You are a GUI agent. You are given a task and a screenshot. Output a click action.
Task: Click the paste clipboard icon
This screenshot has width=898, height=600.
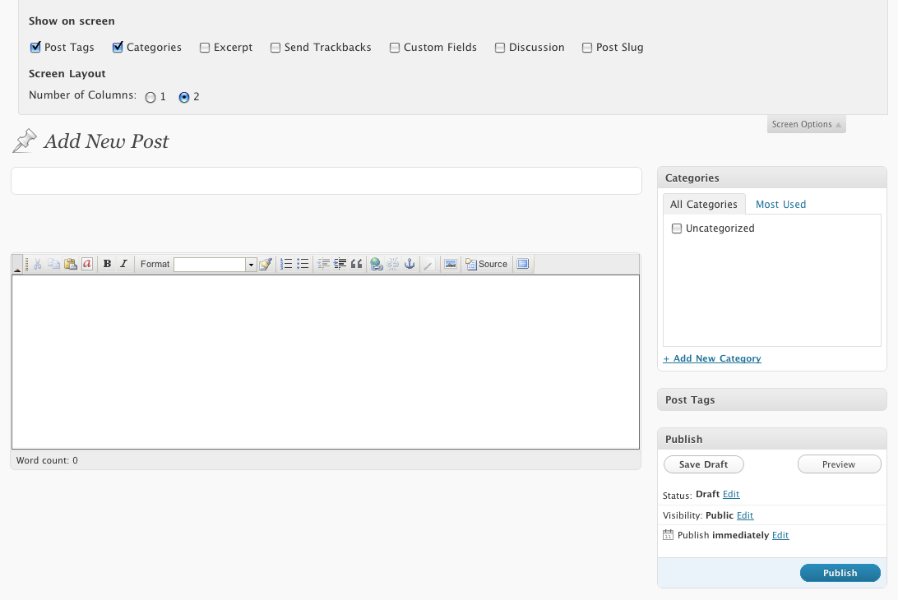(x=71, y=264)
